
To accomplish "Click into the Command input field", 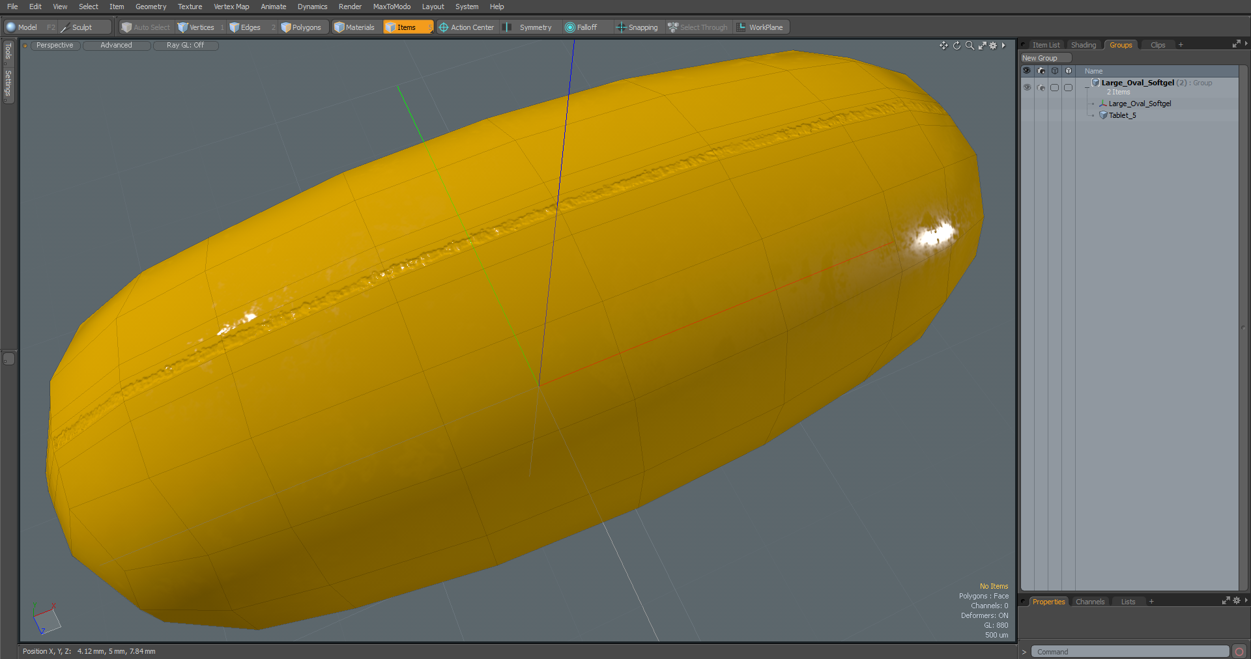I will point(1129,652).
